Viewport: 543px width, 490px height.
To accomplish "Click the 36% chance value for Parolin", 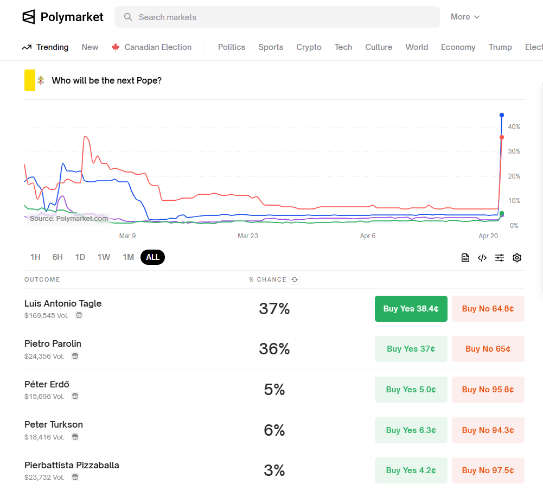I will pyautogui.click(x=274, y=349).
